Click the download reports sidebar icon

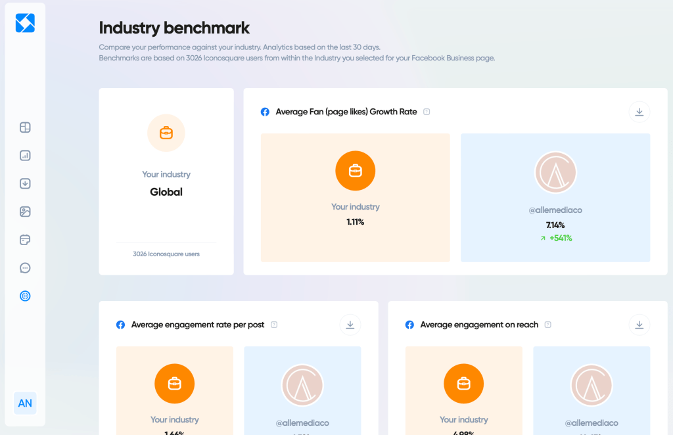pyautogui.click(x=25, y=184)
